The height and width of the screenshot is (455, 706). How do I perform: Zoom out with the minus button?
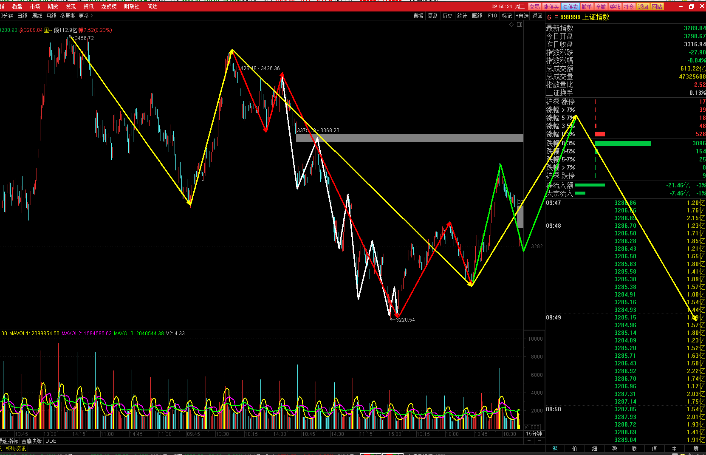[x=539, y=441]
